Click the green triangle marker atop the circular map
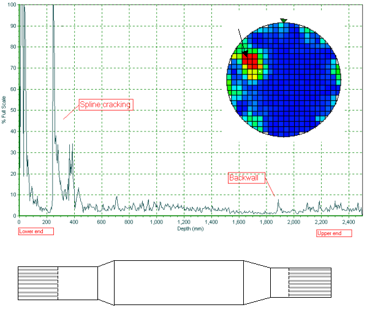367x310 pixels. coord(284,21)
